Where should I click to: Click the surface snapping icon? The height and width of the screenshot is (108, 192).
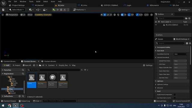click(118, 15)
